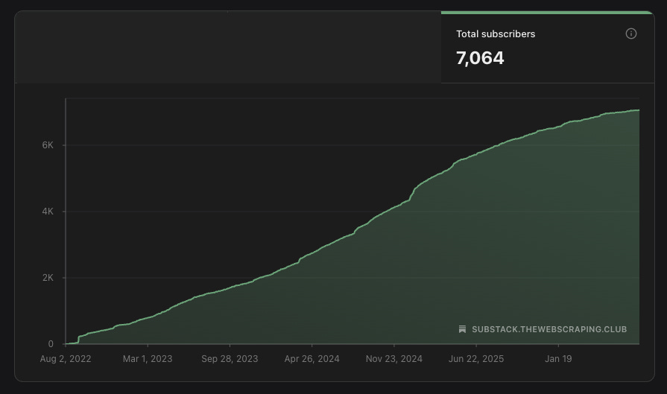Click the Jun 22, 2025 date label
Viewport: 667px width, 394px height.
476,359
